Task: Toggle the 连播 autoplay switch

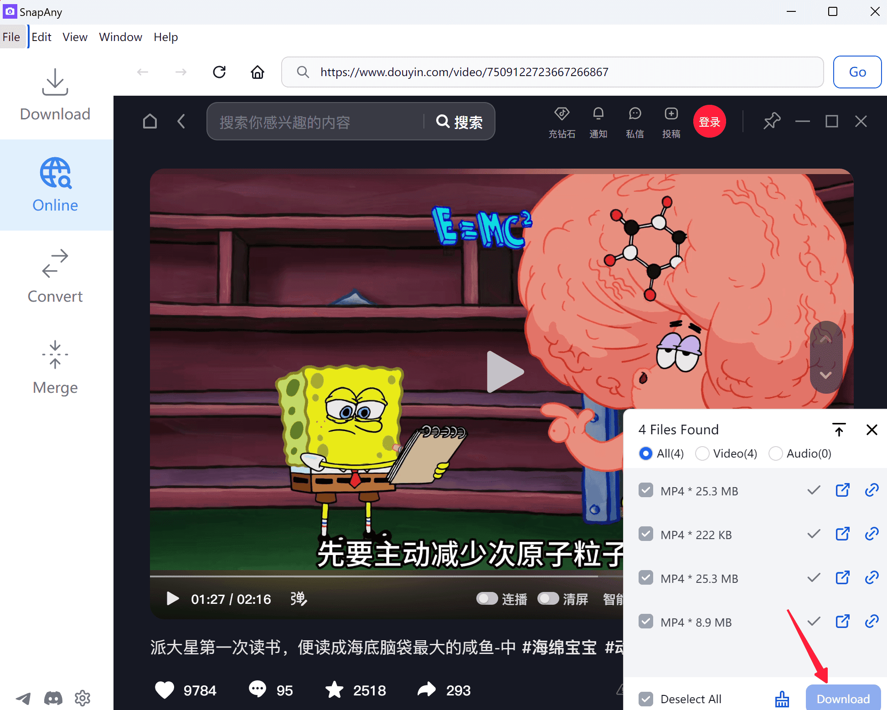Action: point(487,599)
